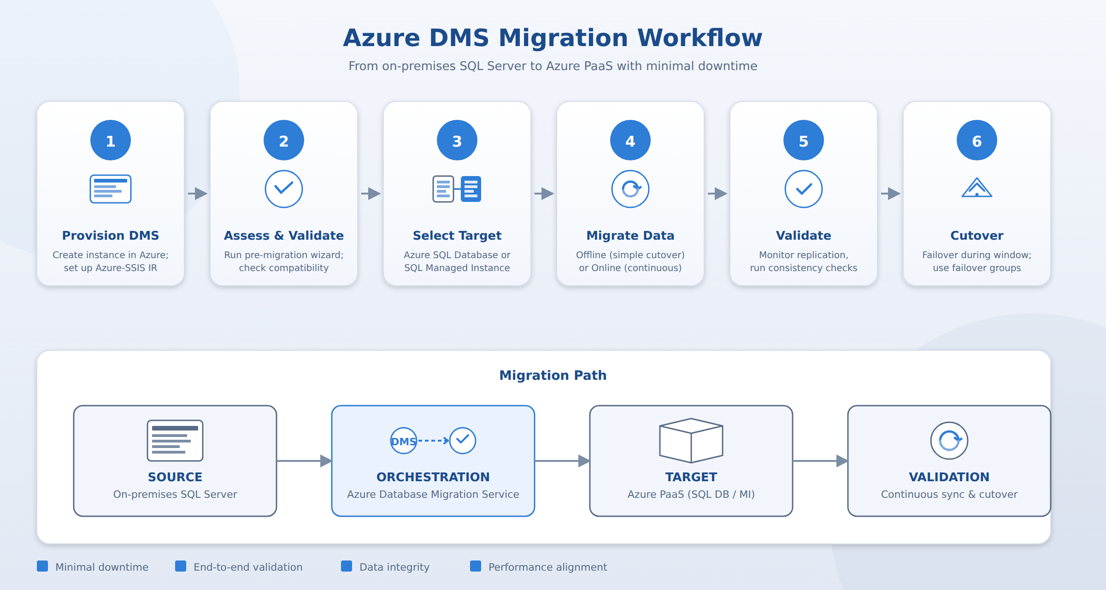Click the step 3 number badge
The image size is (1106, 590).
pyautogui.click(x=457, y=140)
